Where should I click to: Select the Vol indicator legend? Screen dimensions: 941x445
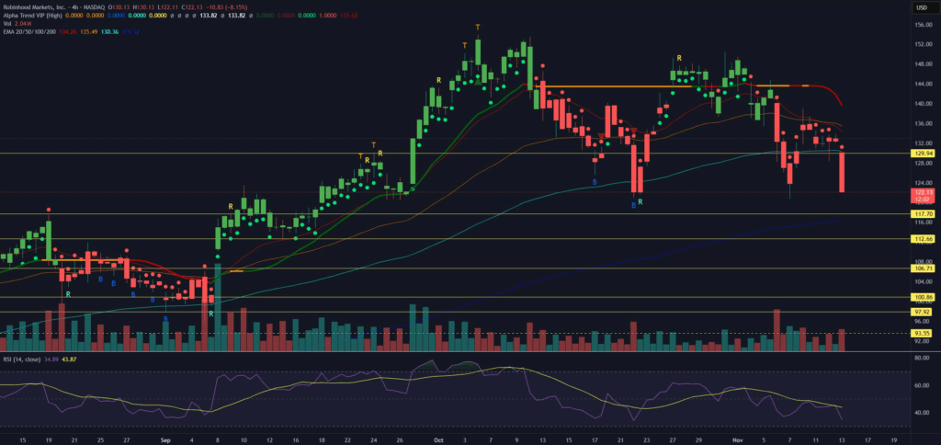6,22
